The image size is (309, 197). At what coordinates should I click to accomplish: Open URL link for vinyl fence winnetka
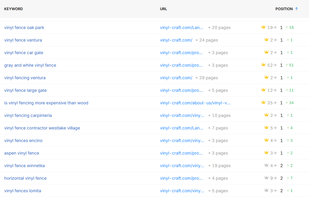click(182, 166)
